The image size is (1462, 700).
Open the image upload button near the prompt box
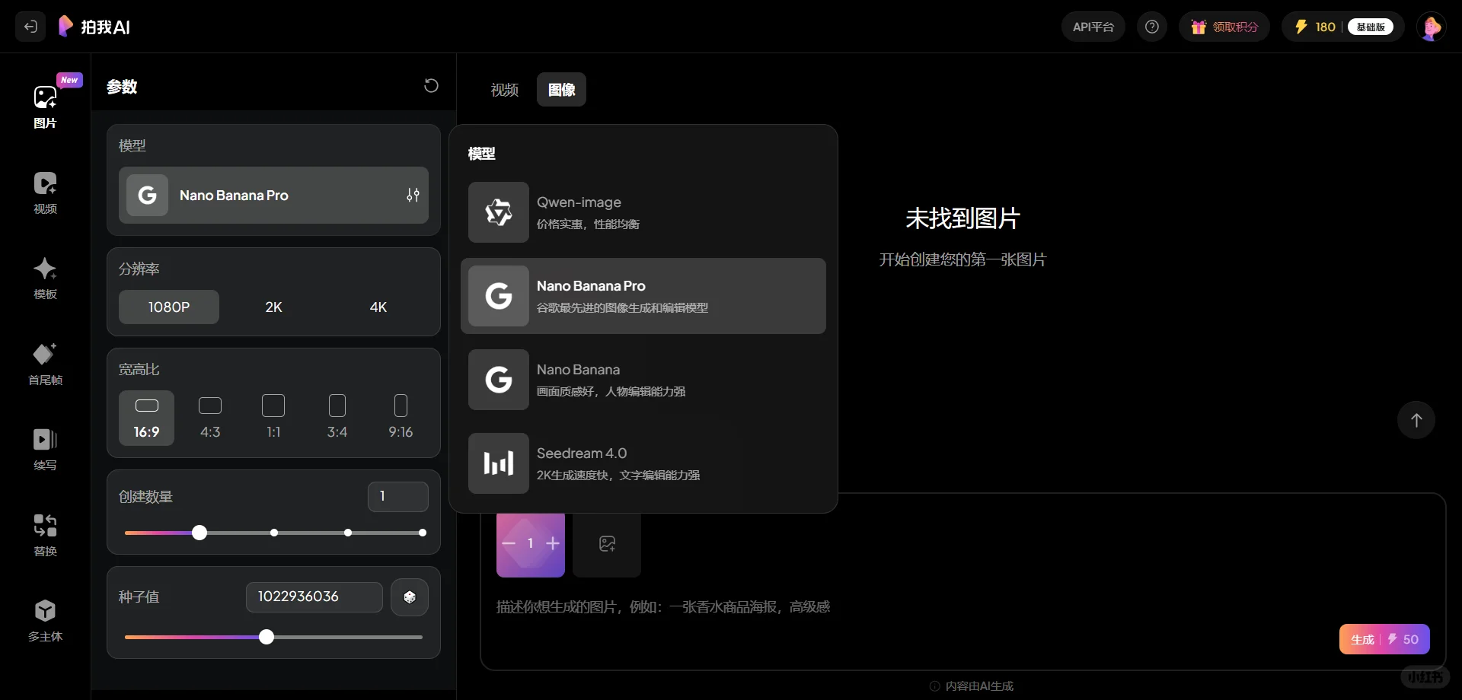point(606,543)
